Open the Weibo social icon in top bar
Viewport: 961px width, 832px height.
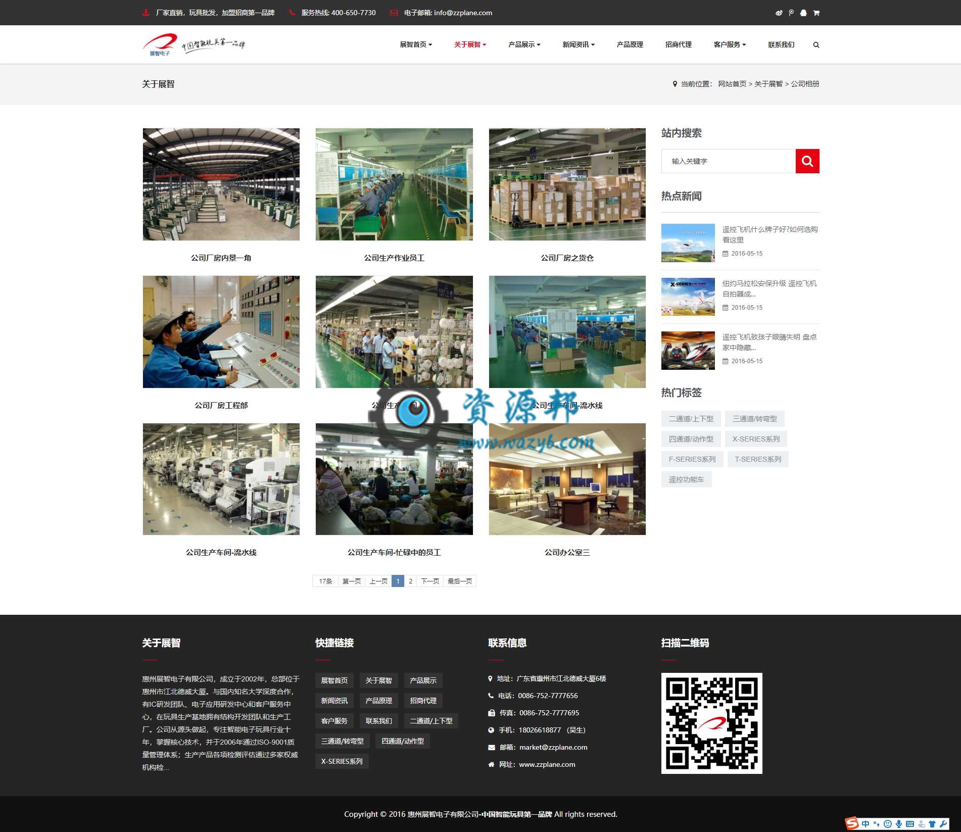[x=779, y=13]
